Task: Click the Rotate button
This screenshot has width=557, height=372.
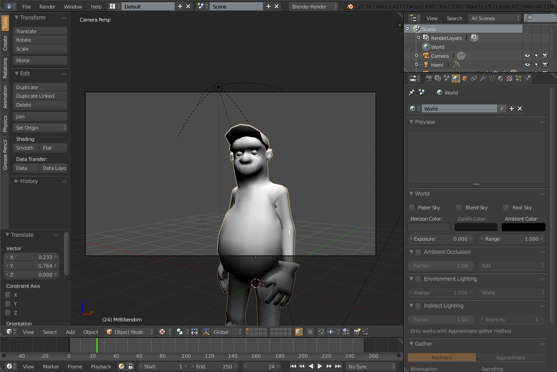Action: 40,40
